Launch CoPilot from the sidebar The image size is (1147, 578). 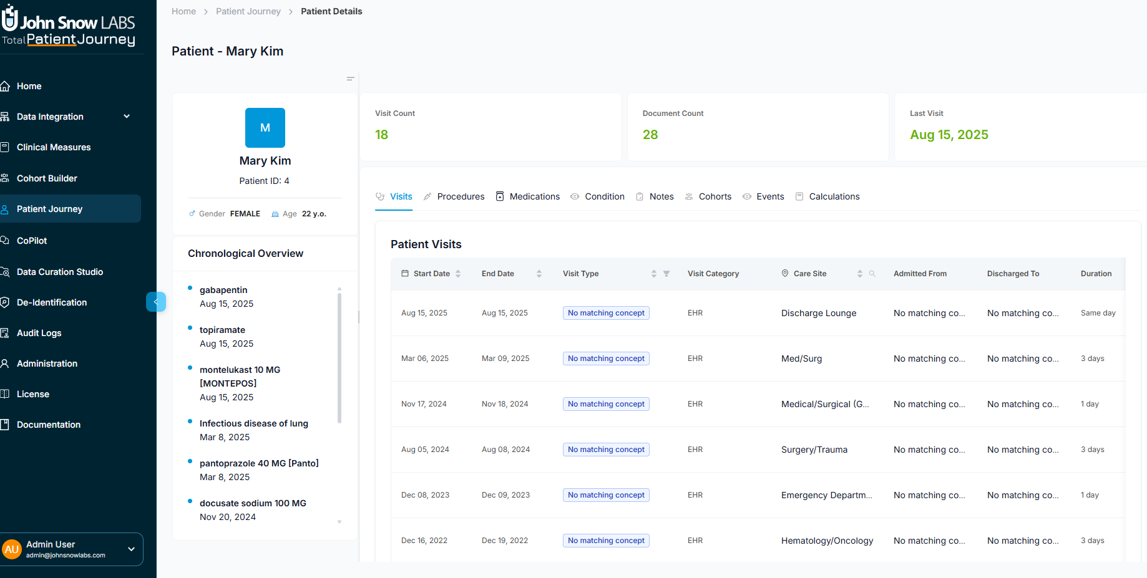pyautogui.click(x=32, y=241)
